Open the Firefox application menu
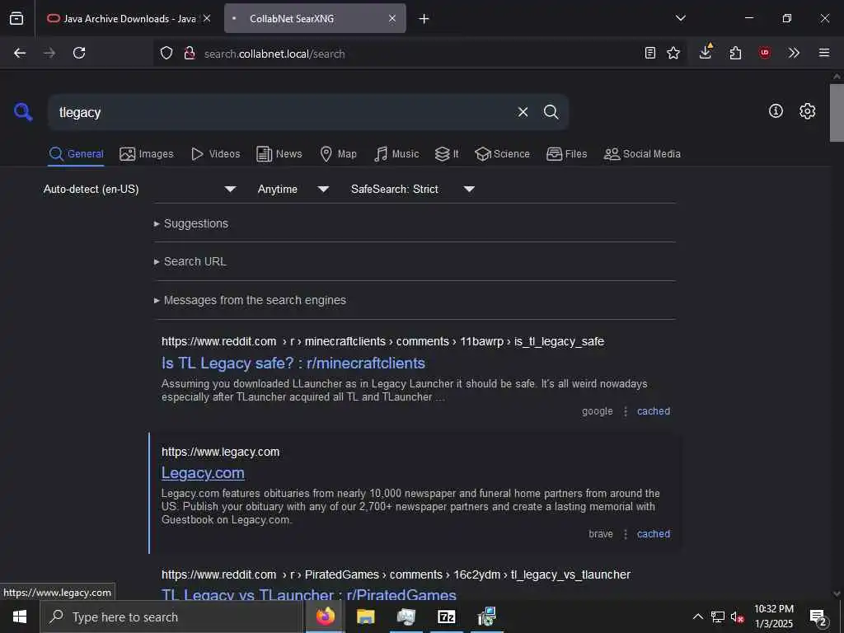Image resolution: width=844 pixels, height=633 pixels. [824, 53]
